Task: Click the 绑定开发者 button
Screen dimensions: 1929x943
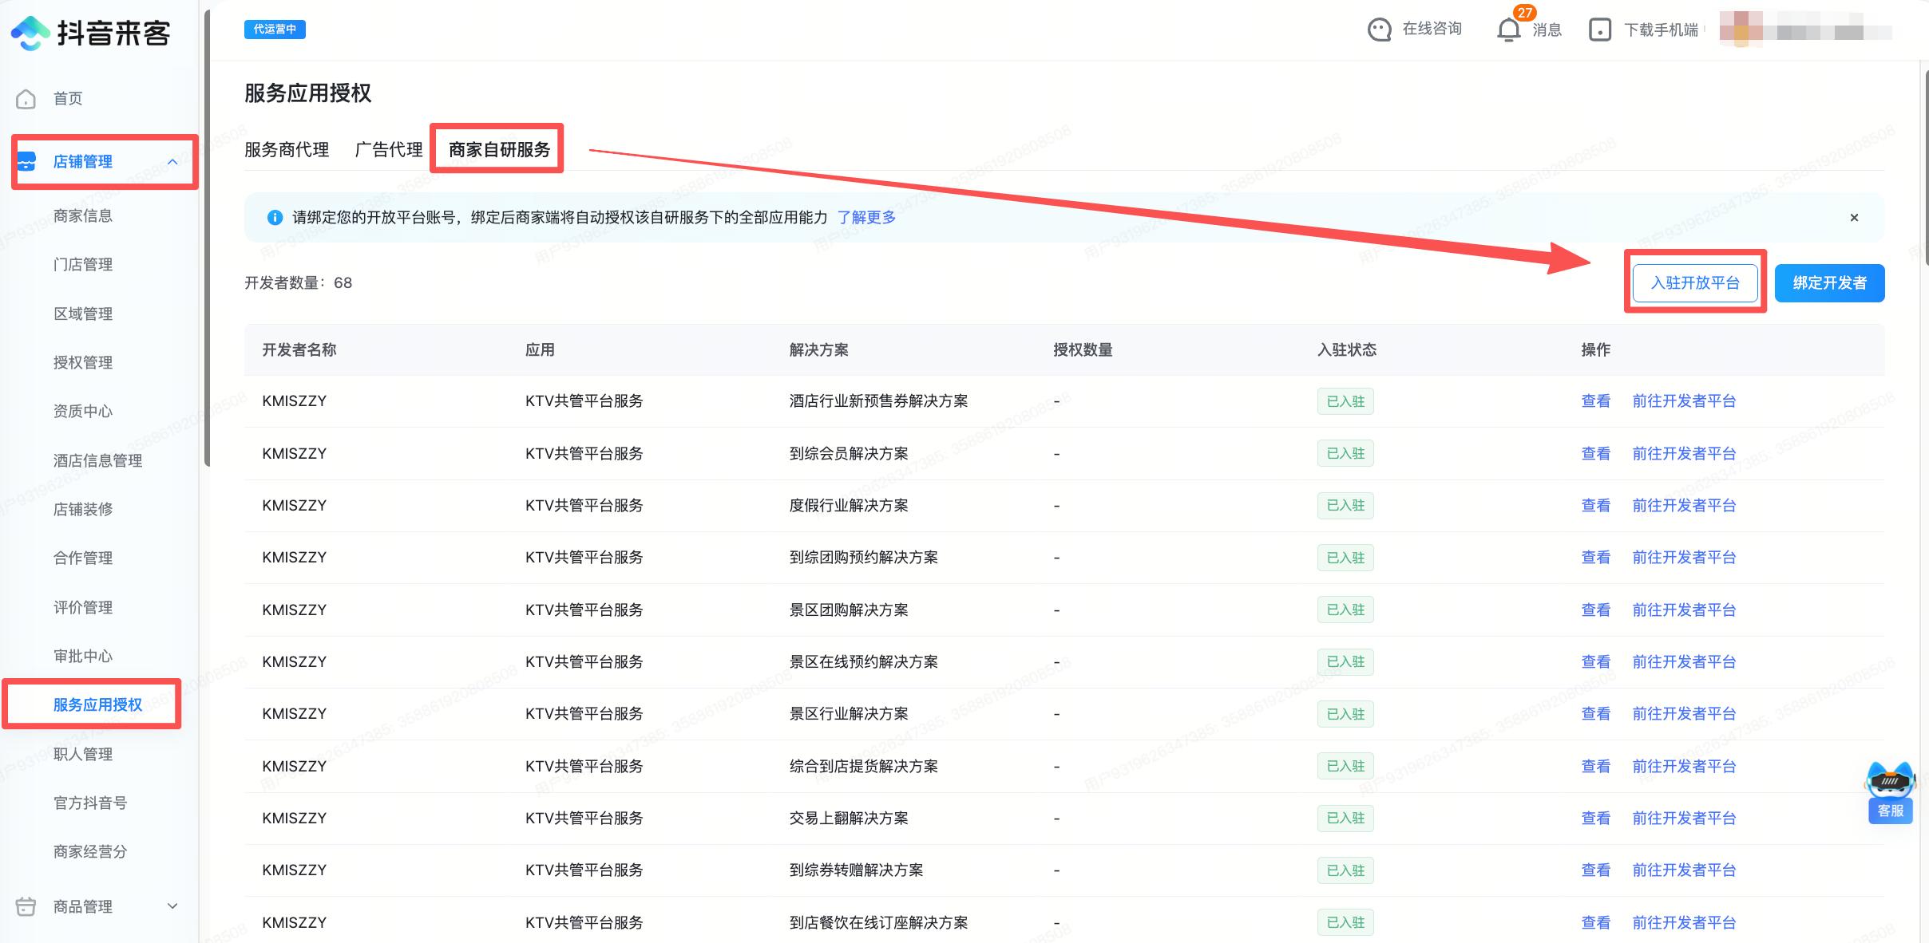Action: coord(1829,282)
